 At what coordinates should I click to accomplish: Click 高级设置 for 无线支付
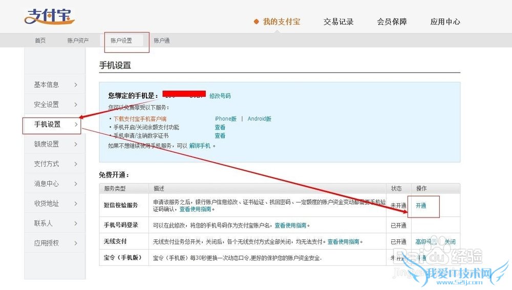click(426, 241)
